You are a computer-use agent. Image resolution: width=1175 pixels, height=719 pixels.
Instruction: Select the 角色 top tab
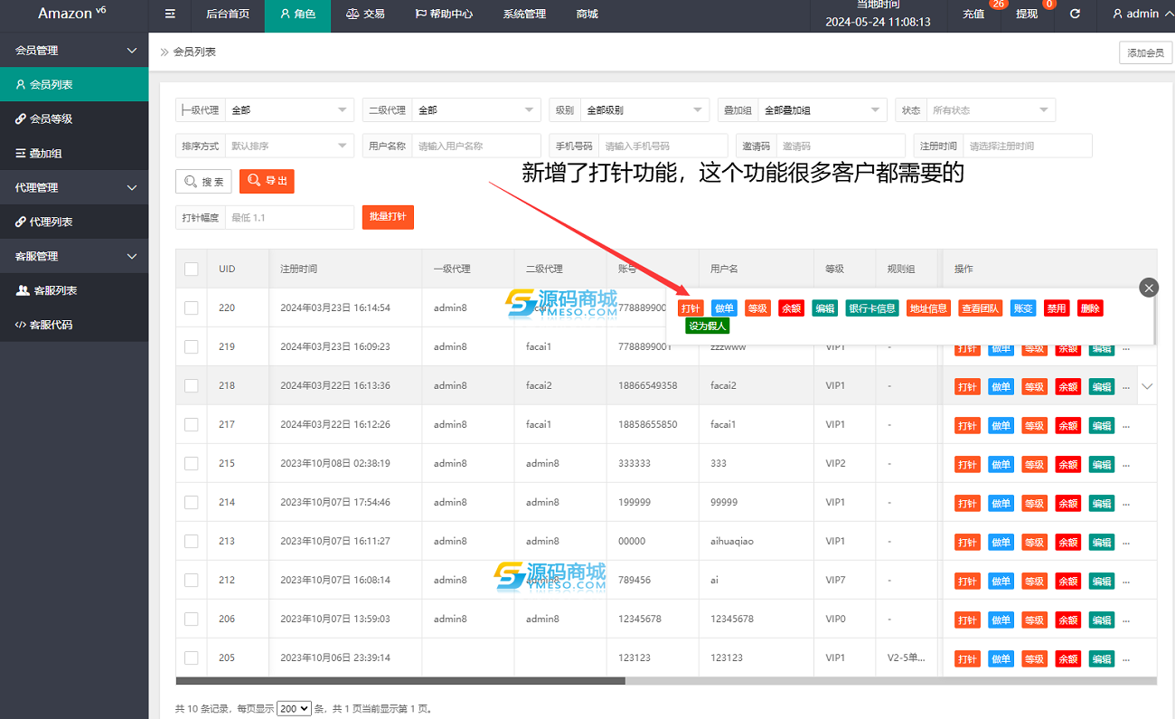pos(297,14)
